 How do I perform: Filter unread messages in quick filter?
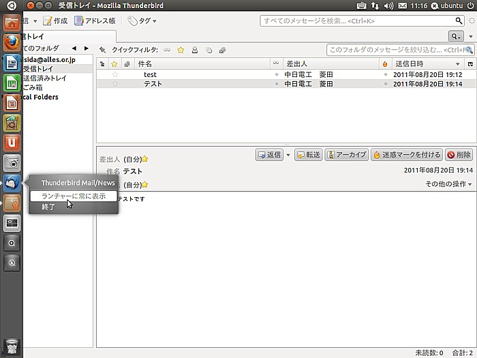pyautogui.click(x=167, y=50)
